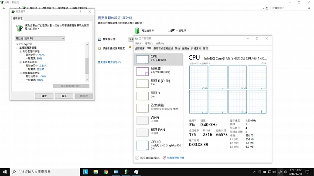314x176 pixels.
Task: Expand the PCI Express tree node
Action: point(17,44)
